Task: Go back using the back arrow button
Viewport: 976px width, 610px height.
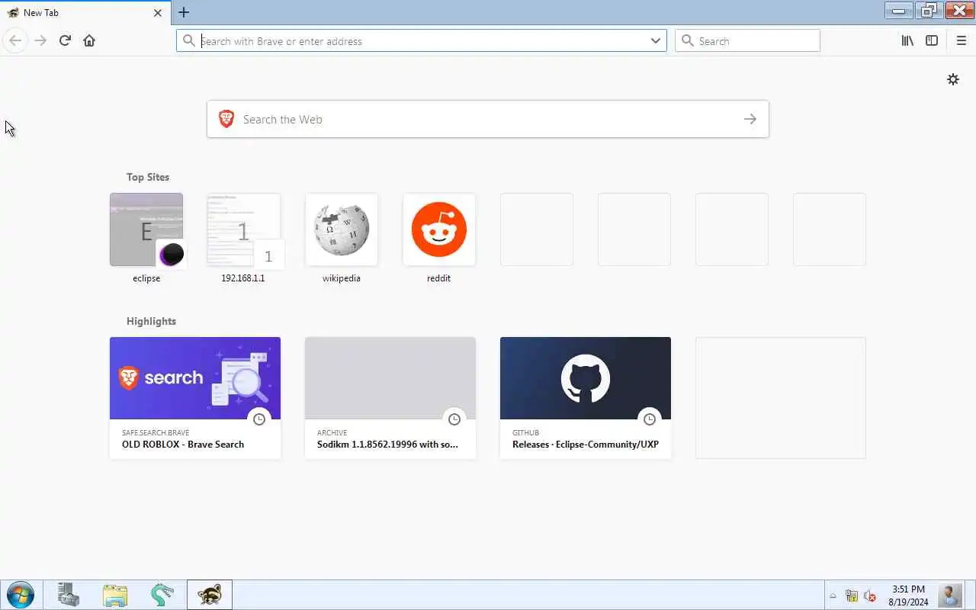Action: coord(15,40)
